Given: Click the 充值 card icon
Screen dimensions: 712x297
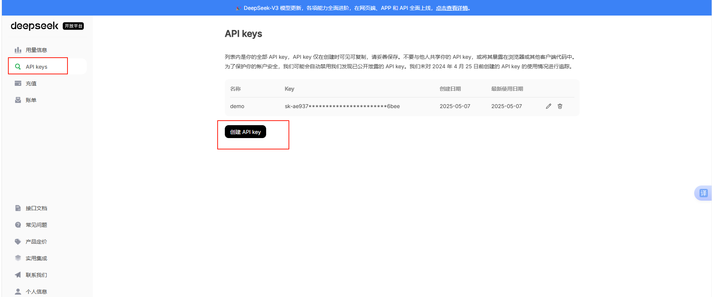Looking at the screenshot, I should [x=18, y=83].
